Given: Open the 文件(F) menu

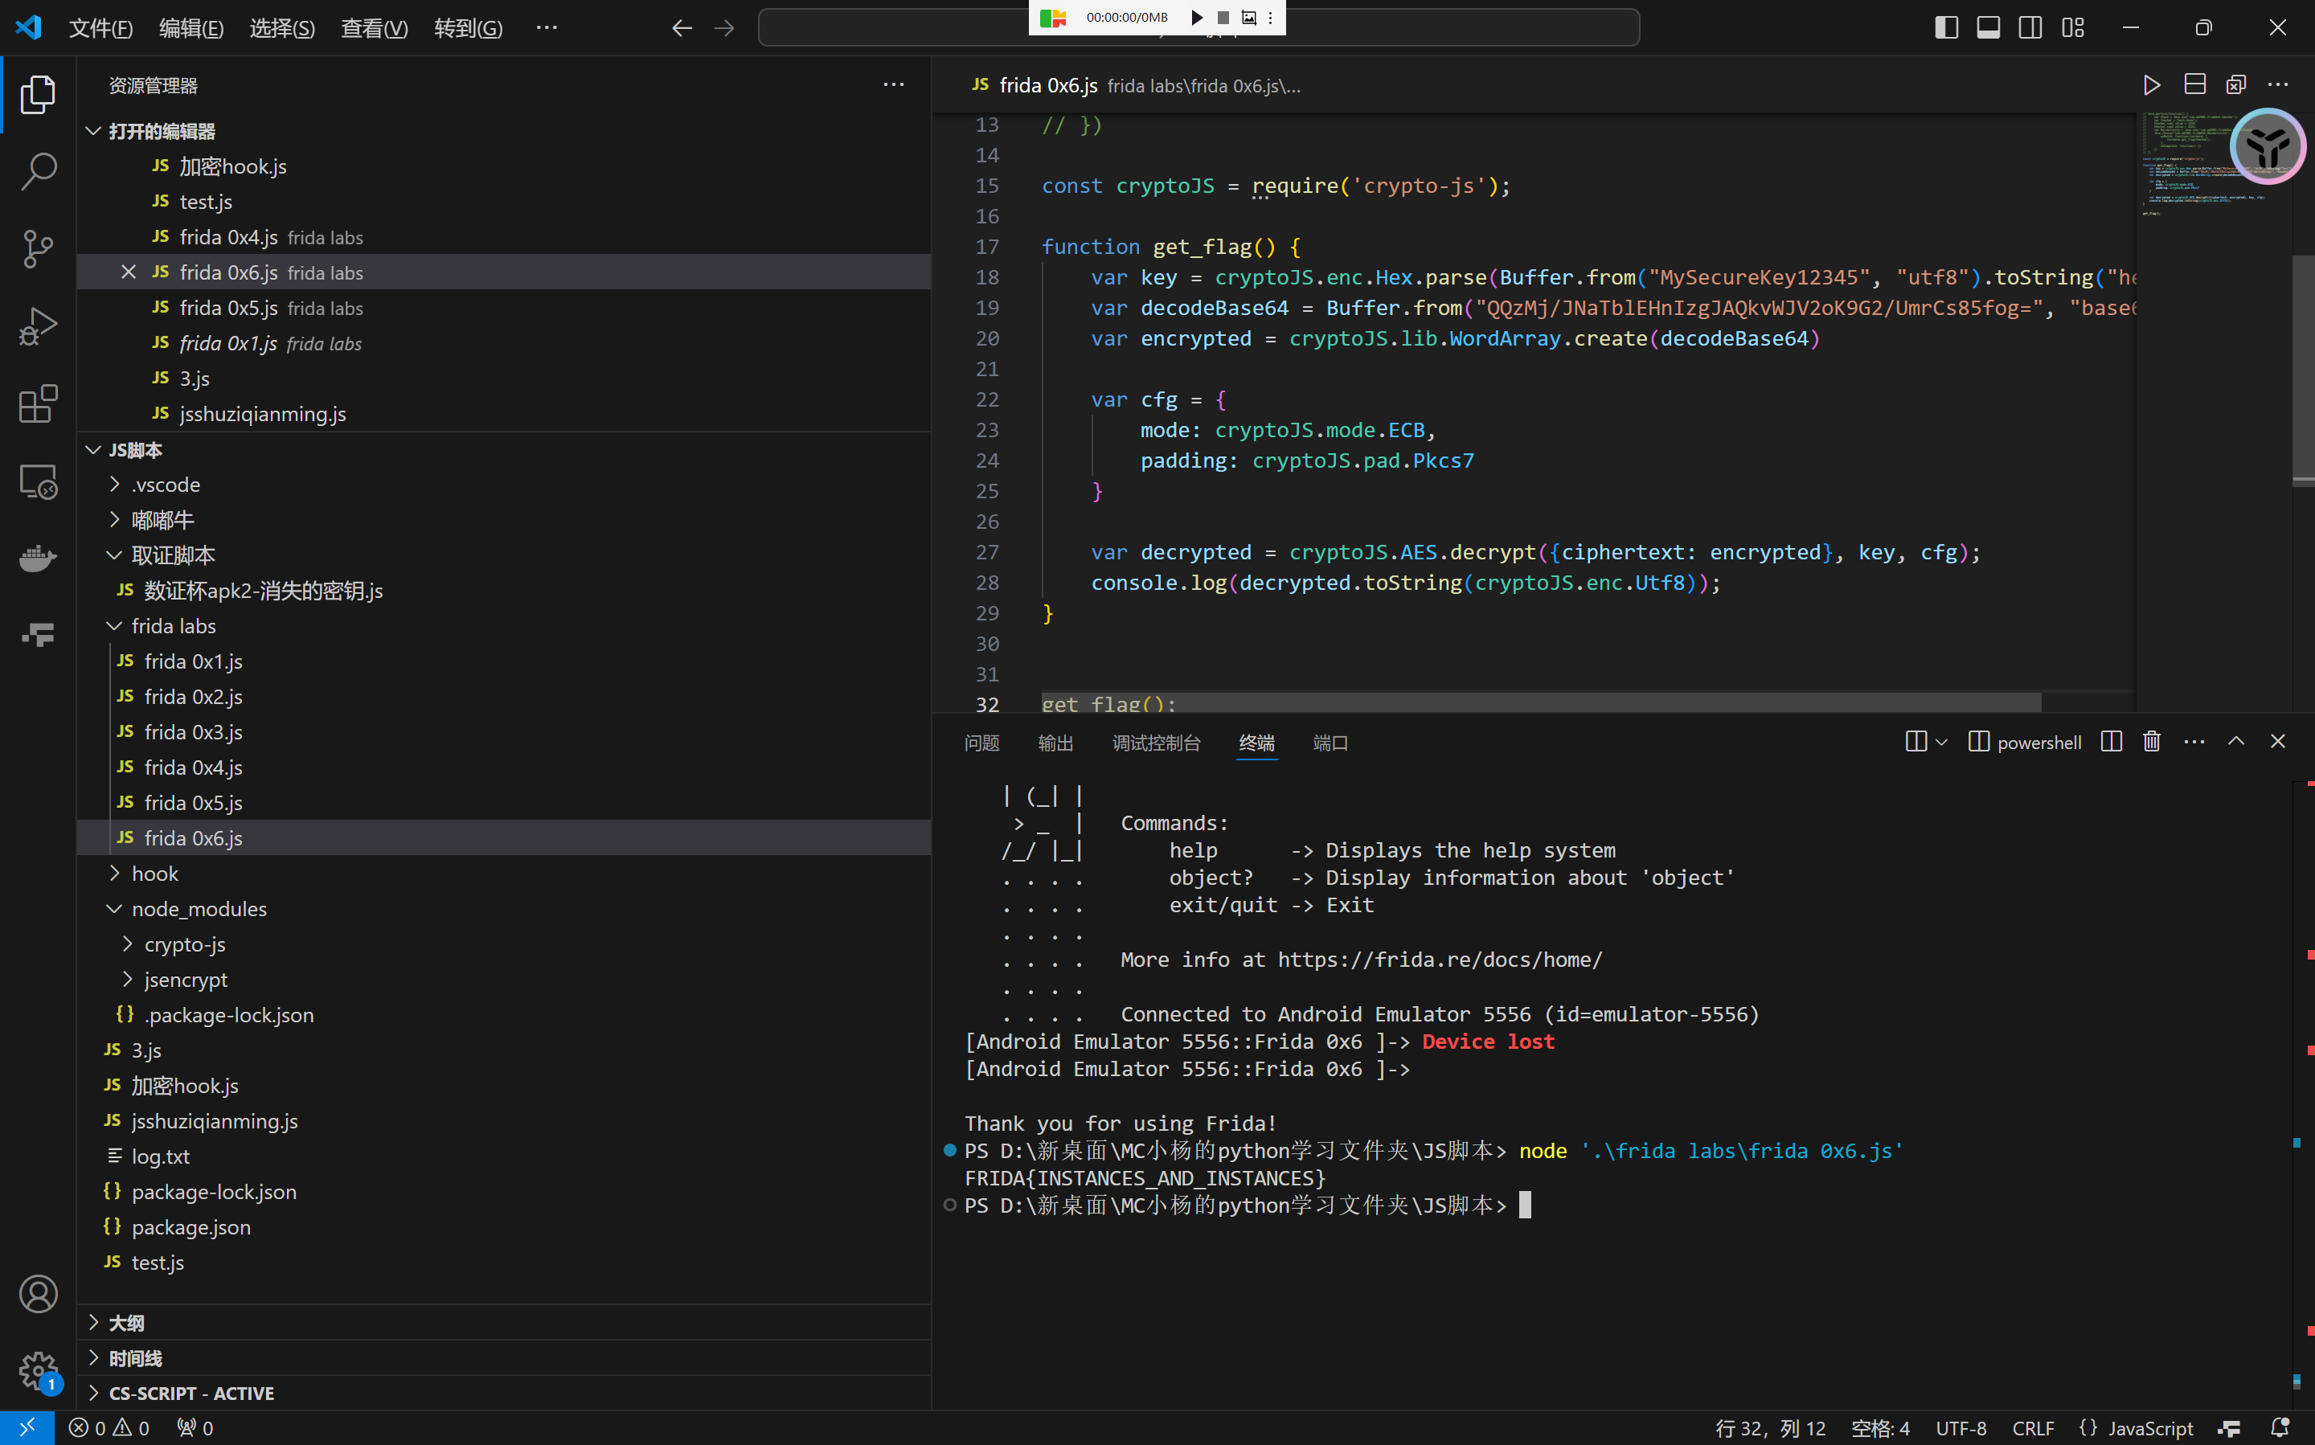Looking at the screenshot, I should point(100,27).
